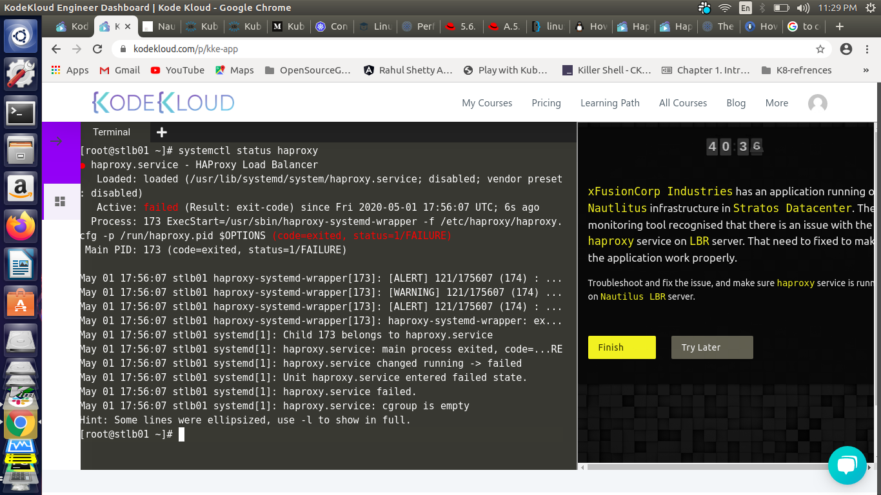Image resolution: width=881 pixels, height=495 pixels.
Task: Click the KodeKloud user avatar
Action: 817,103
